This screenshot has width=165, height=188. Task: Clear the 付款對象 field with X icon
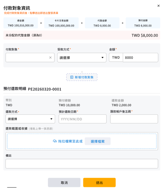(50, 58)
